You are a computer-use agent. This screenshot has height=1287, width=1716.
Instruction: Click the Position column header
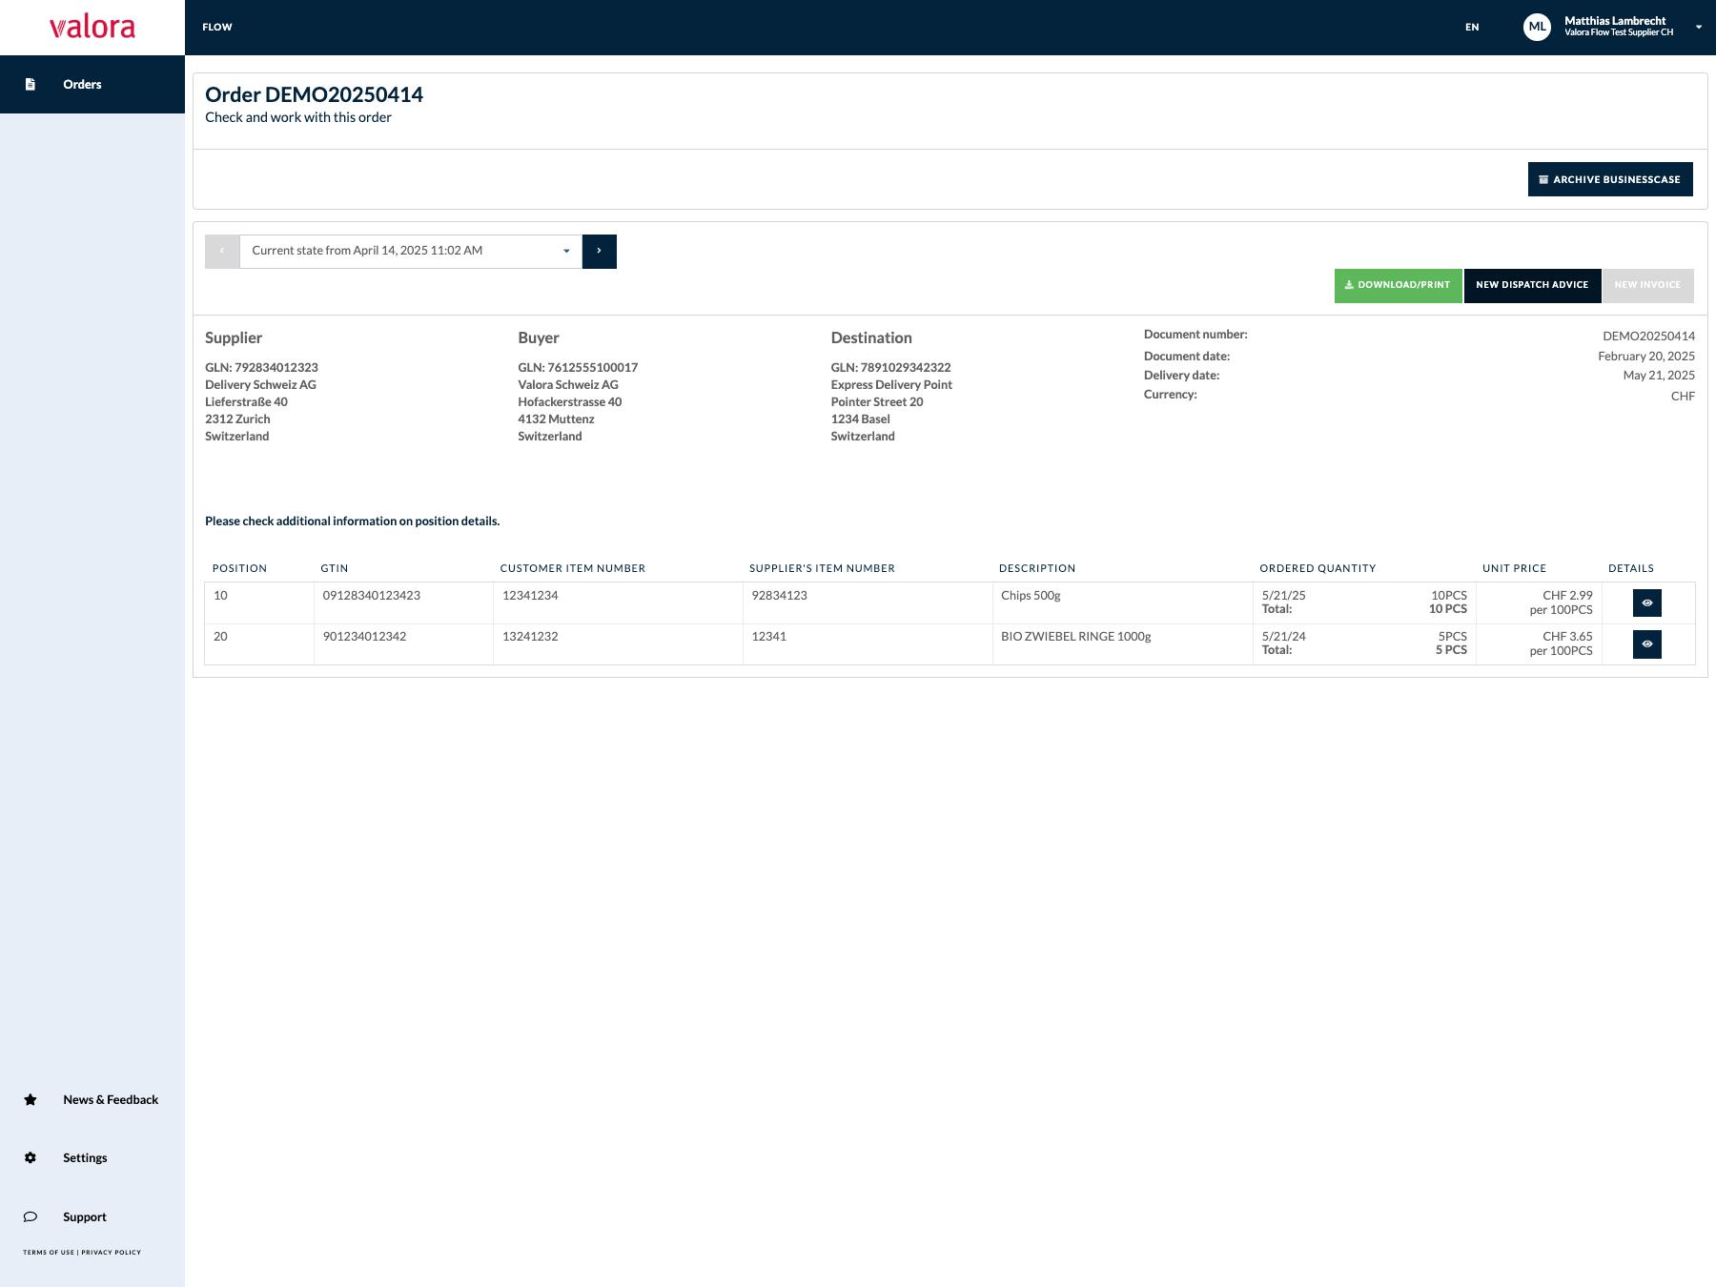click(239, 568)
